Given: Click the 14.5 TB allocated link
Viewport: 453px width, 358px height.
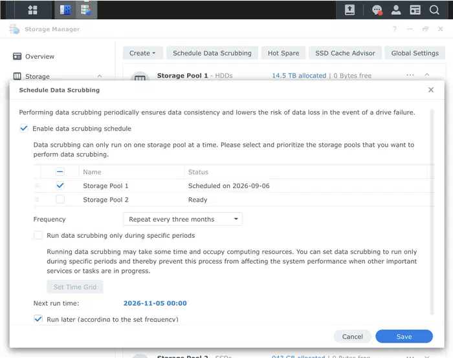Looking at the screenshot, I should (299, 76).
